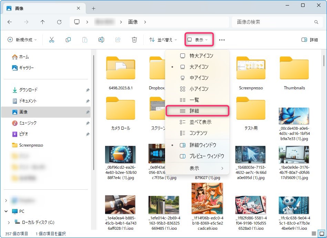Open the three-dot See more menu
This screenshot has height=238, width=327.
tap(222, 40)
